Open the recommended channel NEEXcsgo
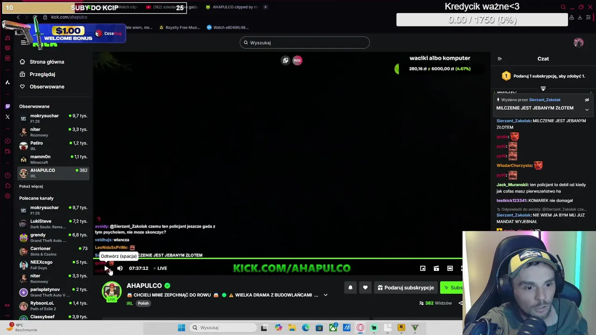The image size is (596, 335). click(53, 265)
